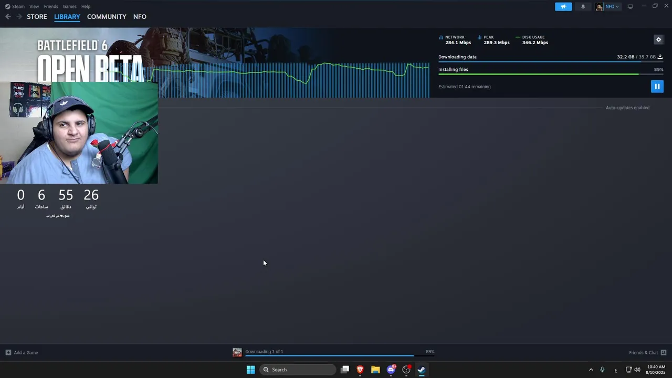Click the network tray icon
The image size is (672, 378).
pyautogui.click(x=628, y=370)
